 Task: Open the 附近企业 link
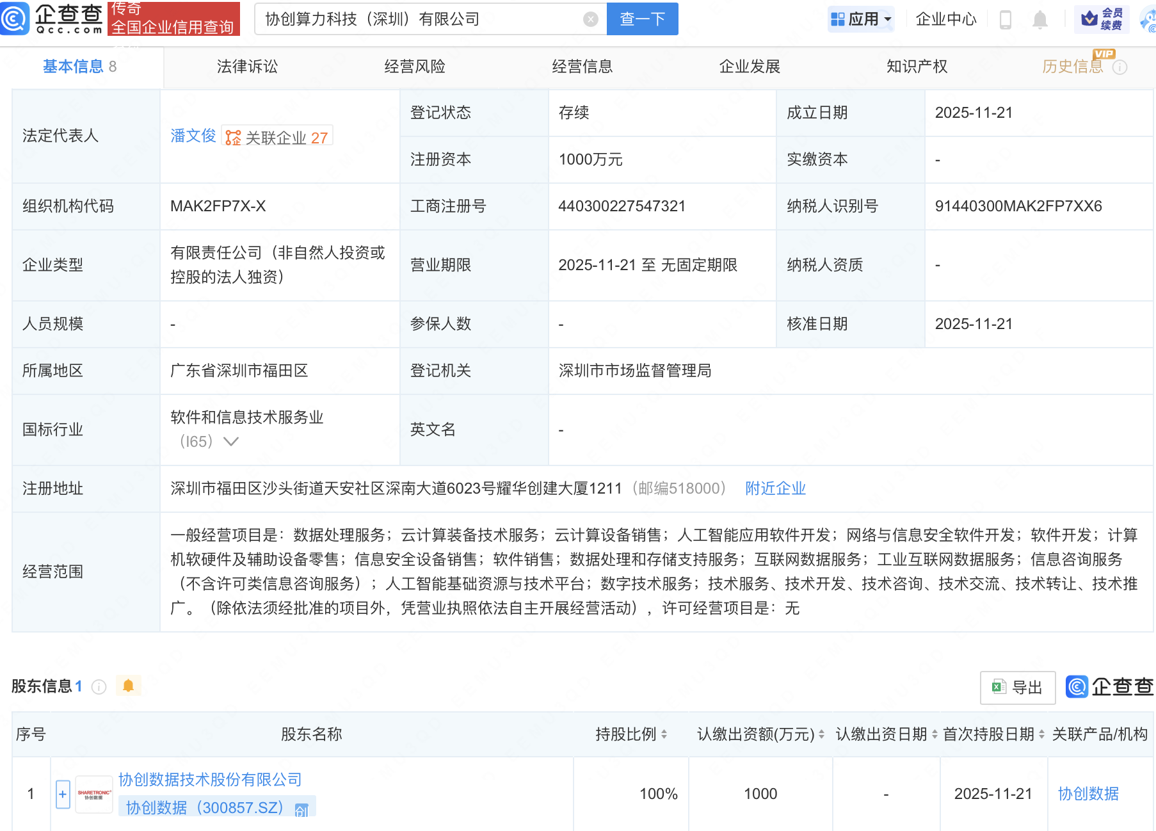pyautogui.click(x=775, y=488)
